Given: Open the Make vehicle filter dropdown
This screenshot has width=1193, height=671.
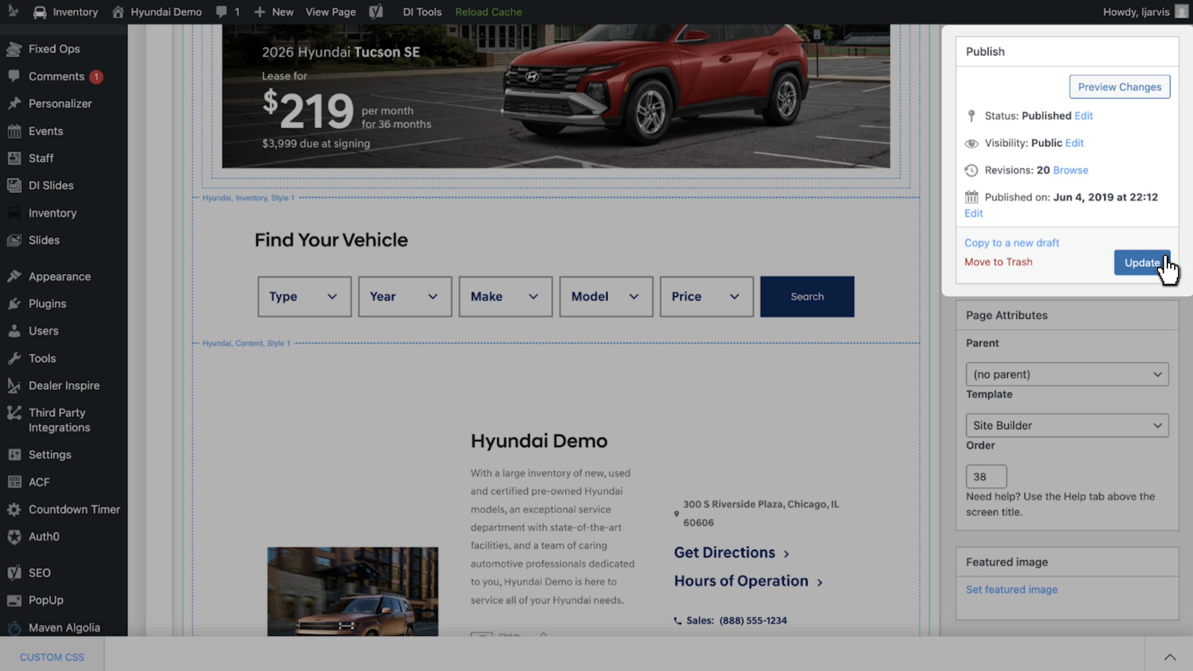Looking at the screenshot, I should click(x=506, y=297).
